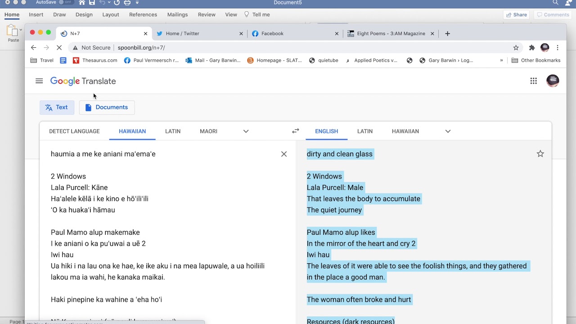The image size is (576, 324).
Task: Save the Word document with disk icon
Action: (92, 3)
